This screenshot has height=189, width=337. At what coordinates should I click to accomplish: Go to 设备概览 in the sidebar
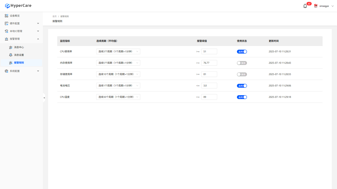[21, 16]
